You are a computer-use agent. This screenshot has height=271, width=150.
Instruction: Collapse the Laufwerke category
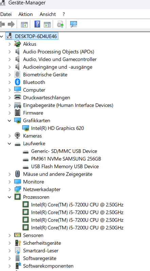coord(10,143)
